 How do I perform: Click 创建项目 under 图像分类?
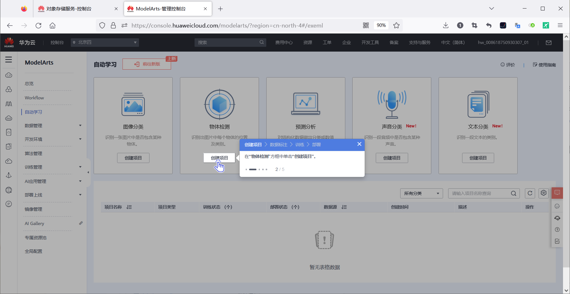[133, 158]
